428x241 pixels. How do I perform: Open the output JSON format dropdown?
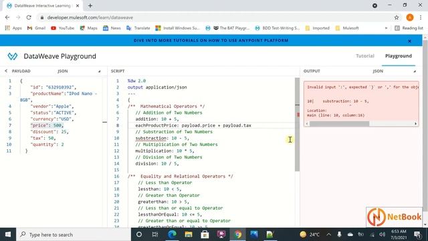coord(394,71)
